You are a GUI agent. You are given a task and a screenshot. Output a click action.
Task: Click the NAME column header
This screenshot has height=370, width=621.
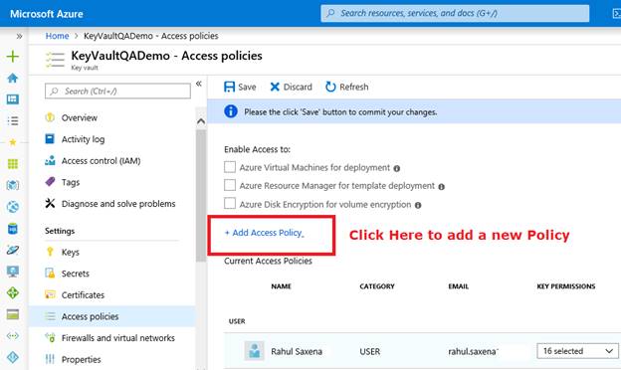pos(282,286)
